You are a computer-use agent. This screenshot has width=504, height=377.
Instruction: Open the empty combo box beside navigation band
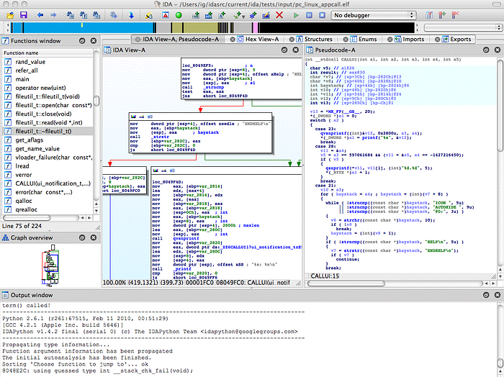coord(462,27)
